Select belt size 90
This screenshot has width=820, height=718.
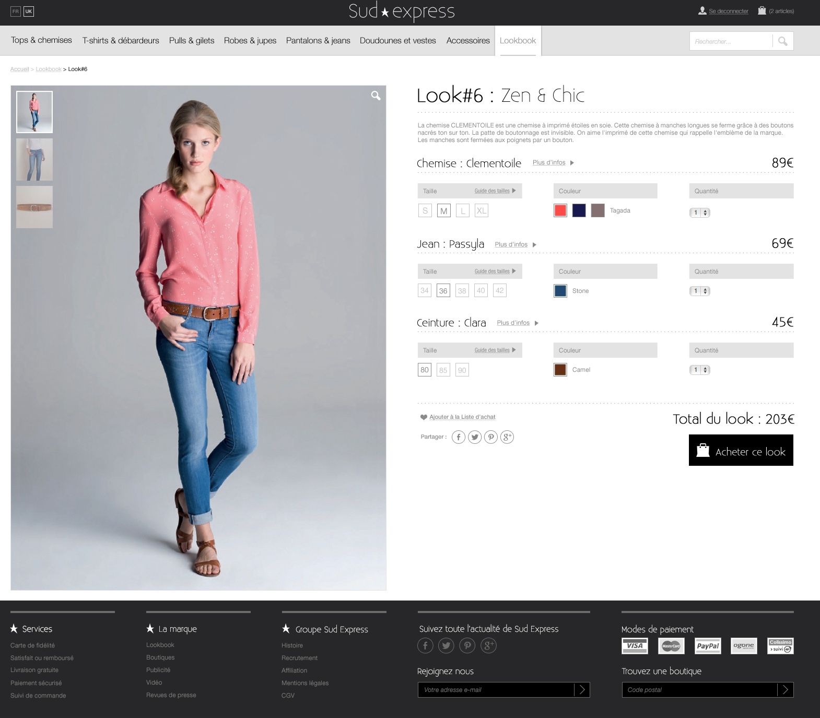click(x=462, y=370)
